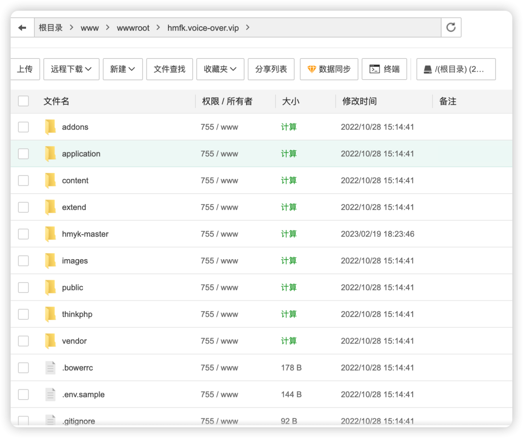The width and height of the screenshot is (523, 438).
Task: Expand the 收藏夹 dropdown
Action: tap(220, 69)
